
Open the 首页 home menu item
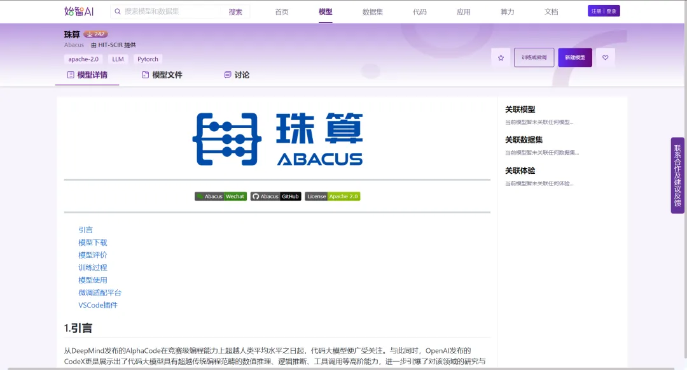tap(282, 12)
